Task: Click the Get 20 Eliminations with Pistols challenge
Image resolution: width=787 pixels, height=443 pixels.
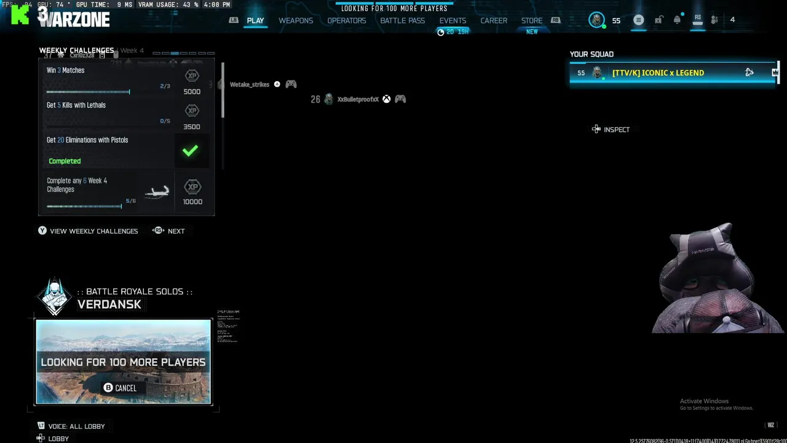Action: coord(126,150)
